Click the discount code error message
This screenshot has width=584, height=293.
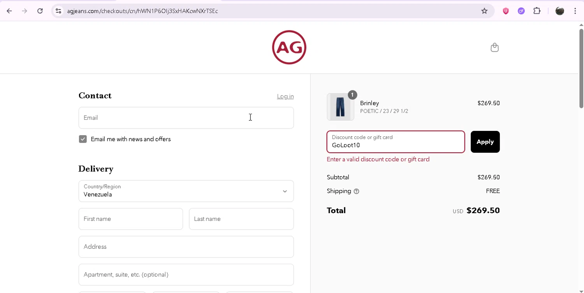[378, 159]
